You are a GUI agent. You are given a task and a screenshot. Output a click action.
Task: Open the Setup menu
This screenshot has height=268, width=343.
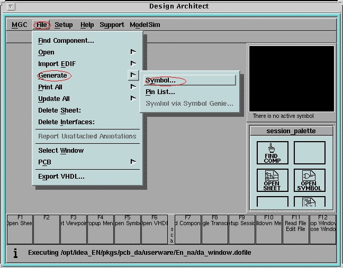[x=64, y=25]
